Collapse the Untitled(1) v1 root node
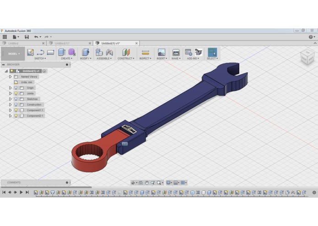The height and width of the screenshot is (226, 318). tap(6, 71)
